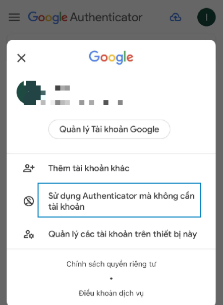Open the dark green profile avatar
Image resolution: width=223 pixels, height=305 pixels.
click(206, 17)
